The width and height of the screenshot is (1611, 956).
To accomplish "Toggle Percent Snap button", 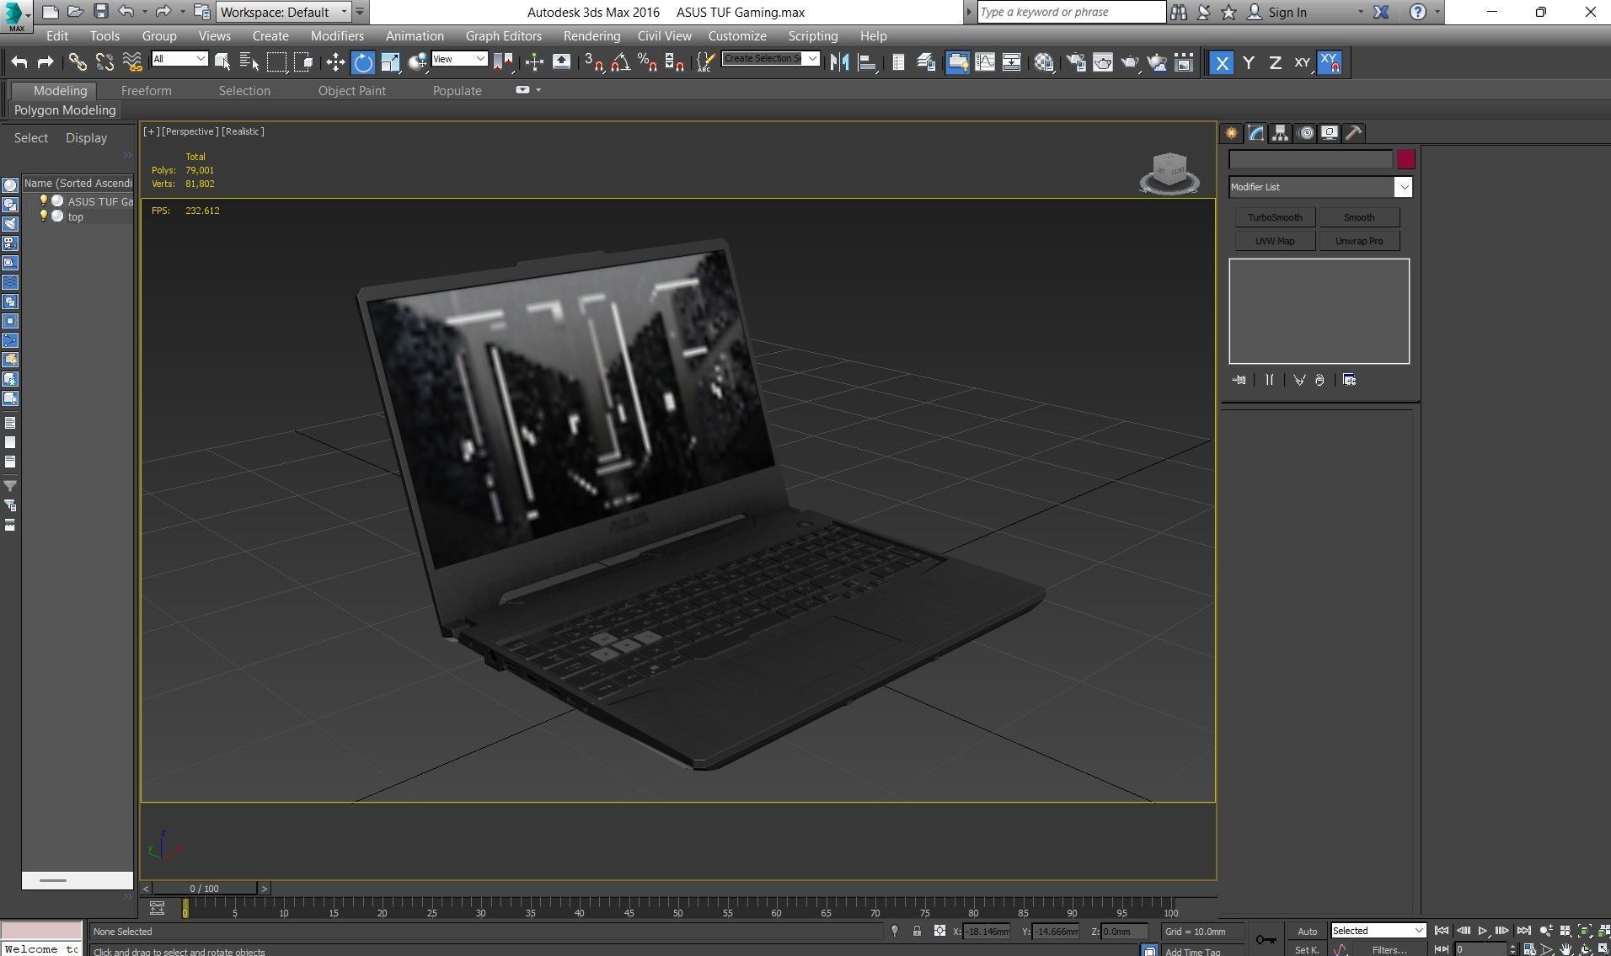I will tap(647, 62).
